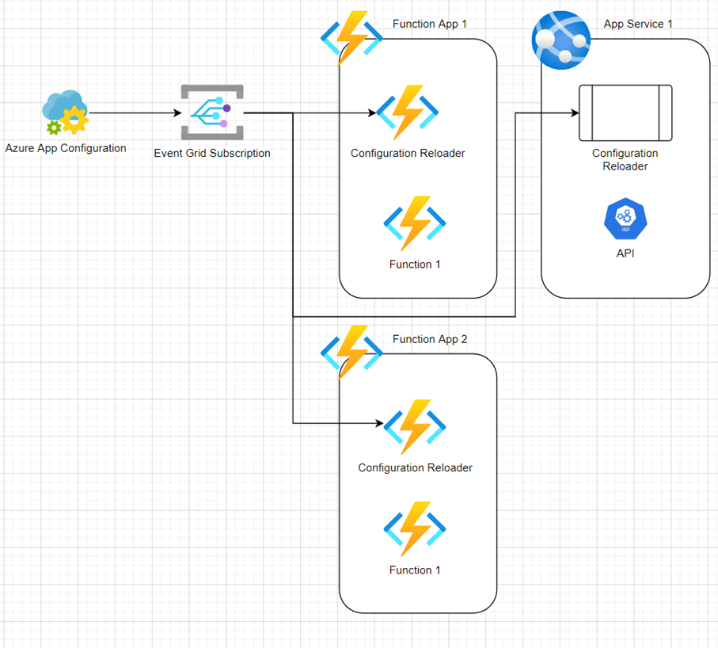The height and width of the screenshot is (648, 718).
Task: Click the Function App 2 header lightning icon
Action: point(351,353)
